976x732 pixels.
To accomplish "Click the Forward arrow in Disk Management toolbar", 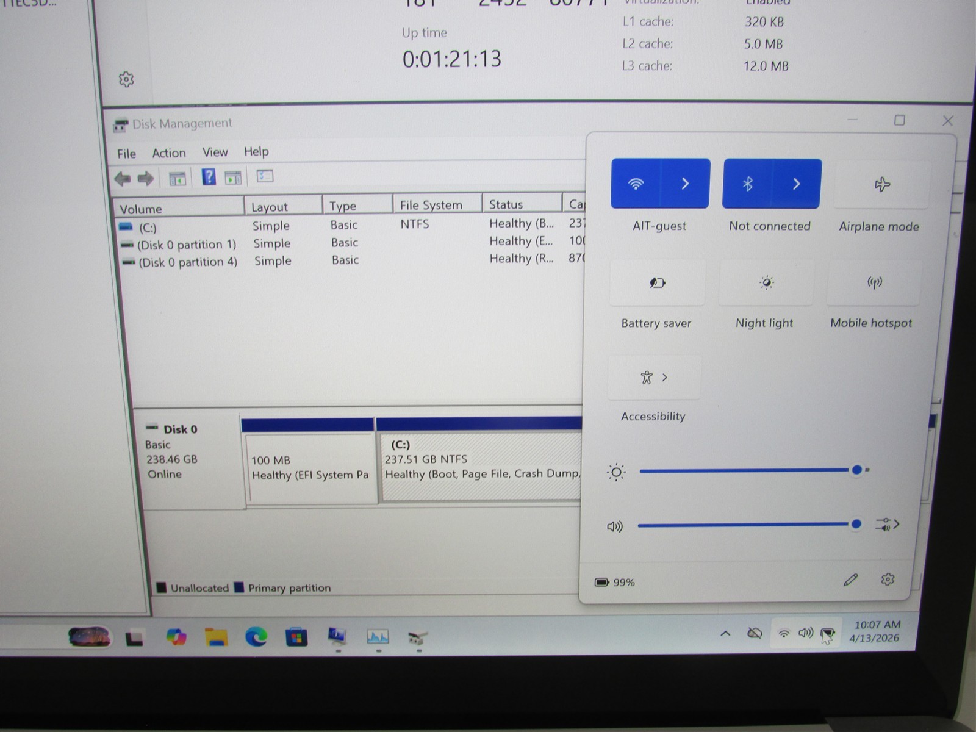I will click(146, 178).
